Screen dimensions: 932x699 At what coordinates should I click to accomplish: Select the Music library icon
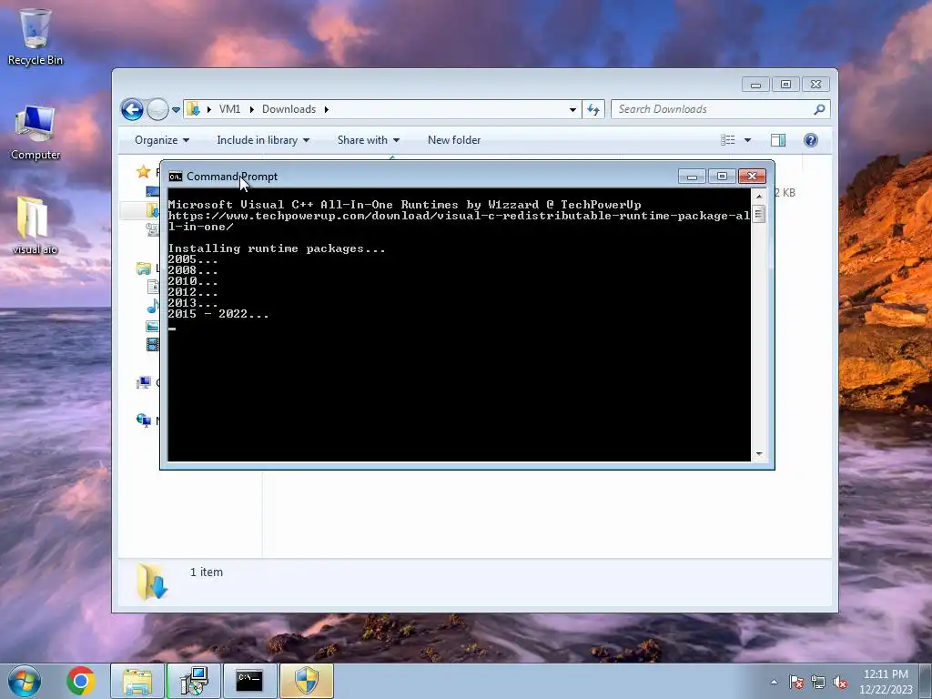(153, 307)
